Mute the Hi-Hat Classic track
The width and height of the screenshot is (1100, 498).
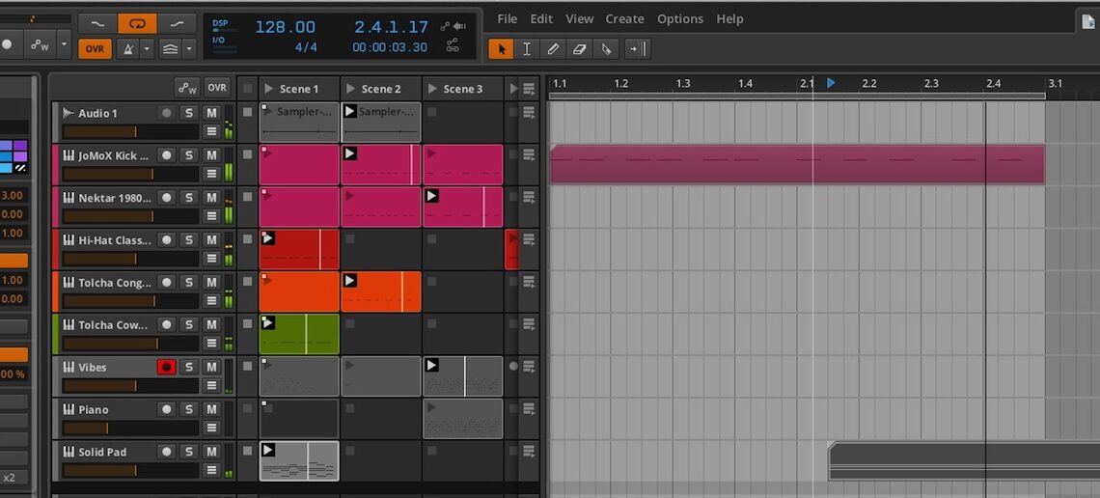(211, 240)
